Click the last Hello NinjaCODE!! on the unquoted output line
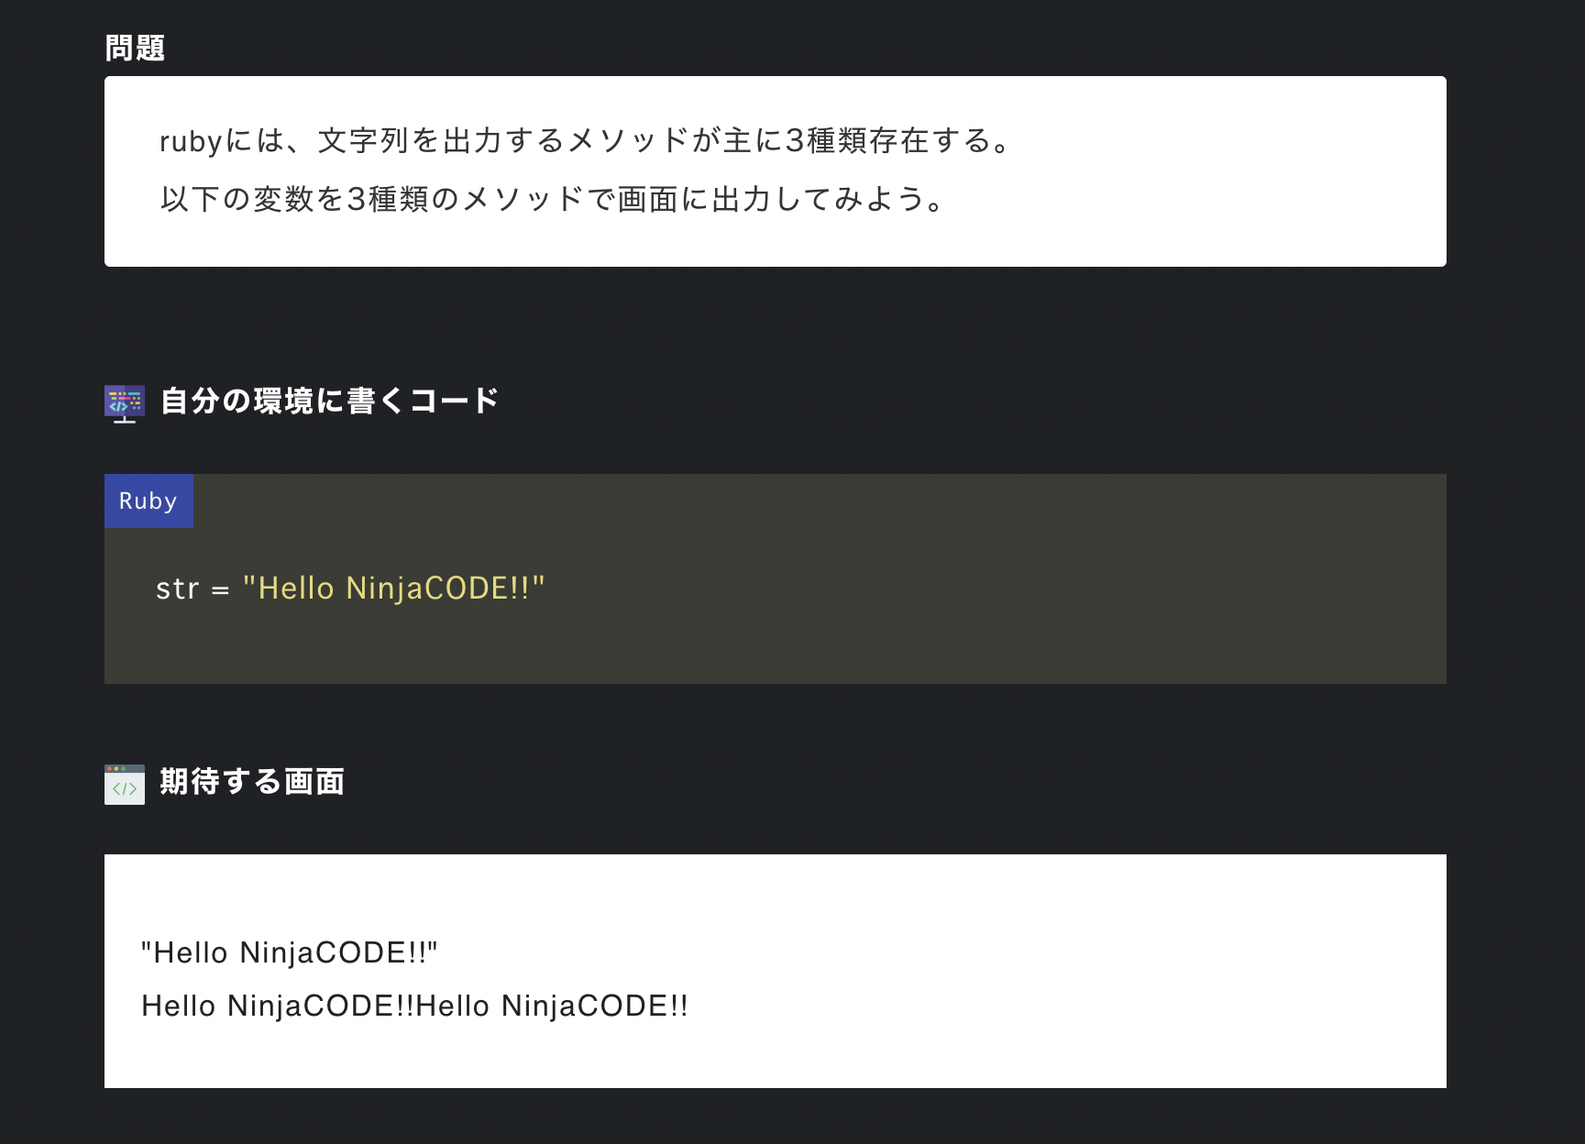 click(x=552, y=1006)
